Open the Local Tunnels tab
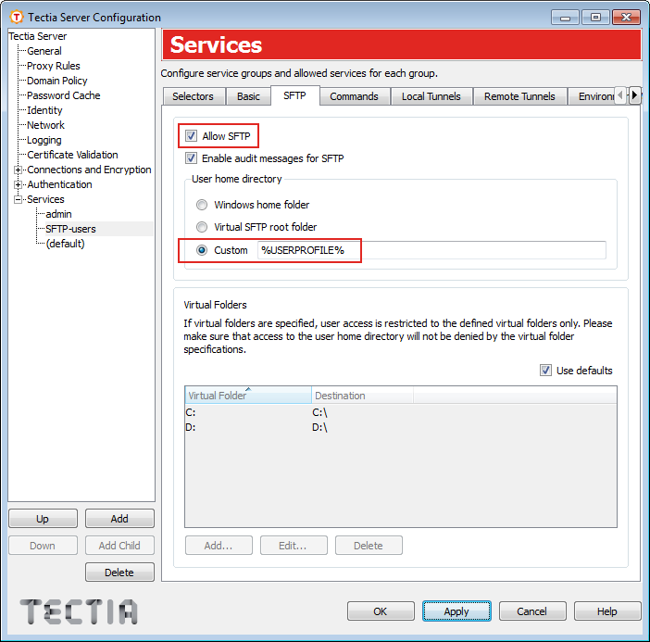The image size is (650, 642). (431, 96)
